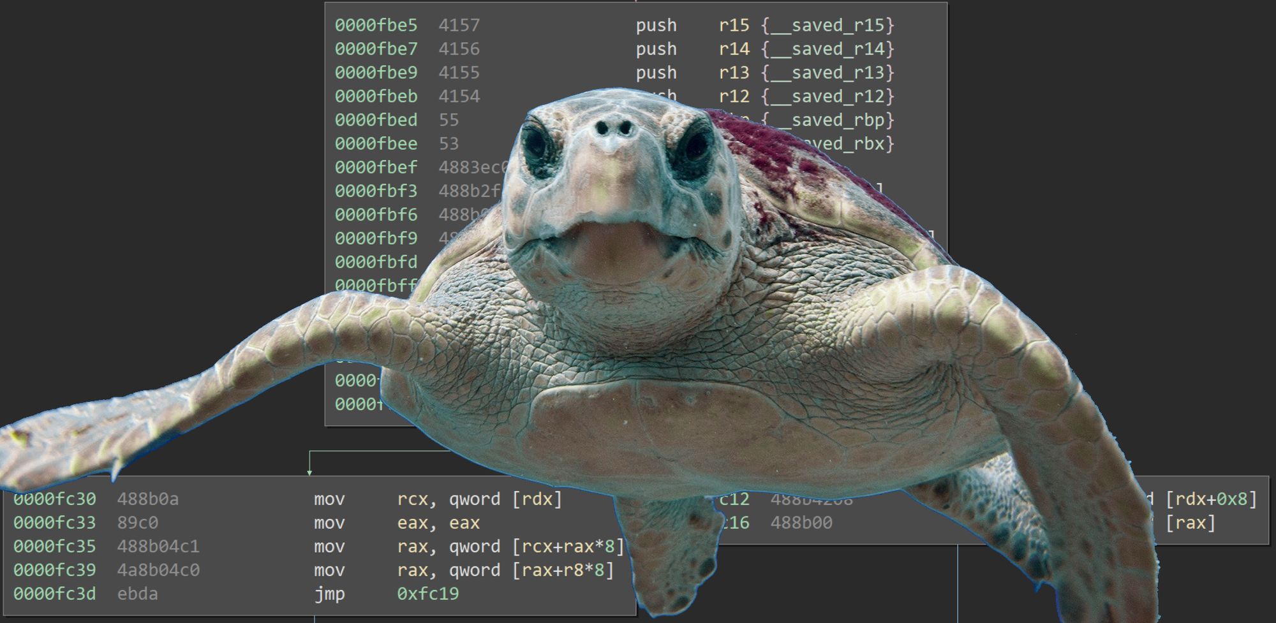Click the push mnemonic for r14
The image size is (1276, 623).
click(656, 49)
